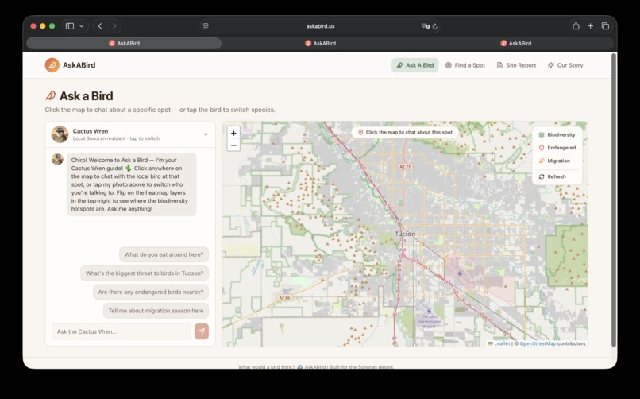The image size is (640, 399).
Task: Click the AZ 77 highway shield
Action: pos(405,167)
